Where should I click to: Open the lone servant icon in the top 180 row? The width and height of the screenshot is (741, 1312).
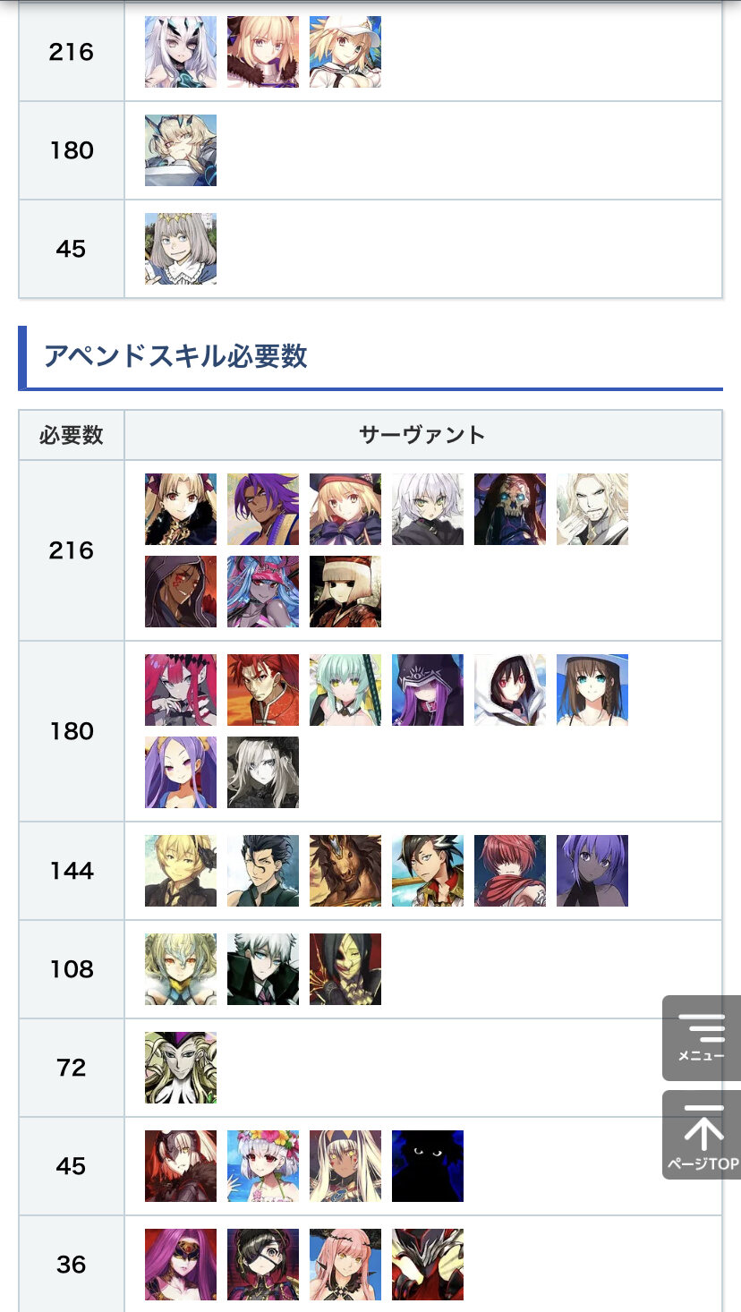point(181,150)
